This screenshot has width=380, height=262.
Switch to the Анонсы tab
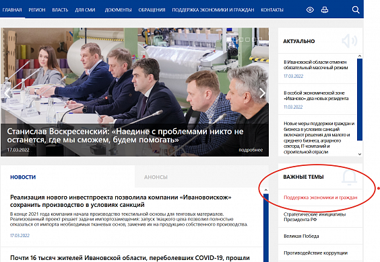click(x=156, y=177)
